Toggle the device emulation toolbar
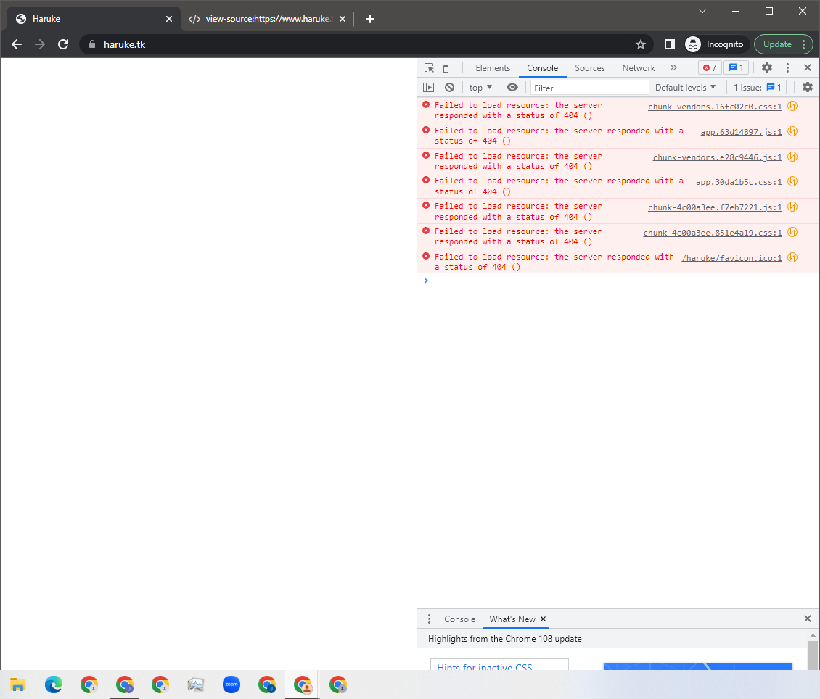Viewport: 820px width, 699px height. [x=448, y=67]
